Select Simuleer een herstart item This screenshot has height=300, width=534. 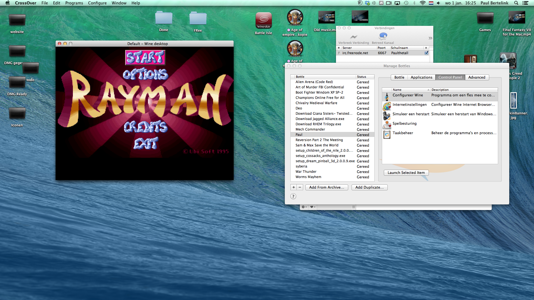411,114
